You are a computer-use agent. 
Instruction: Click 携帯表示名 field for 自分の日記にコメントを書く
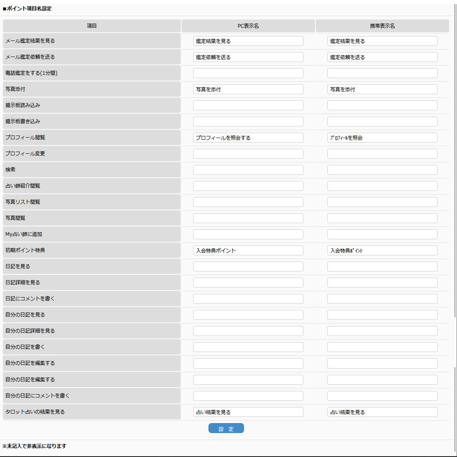382,396
